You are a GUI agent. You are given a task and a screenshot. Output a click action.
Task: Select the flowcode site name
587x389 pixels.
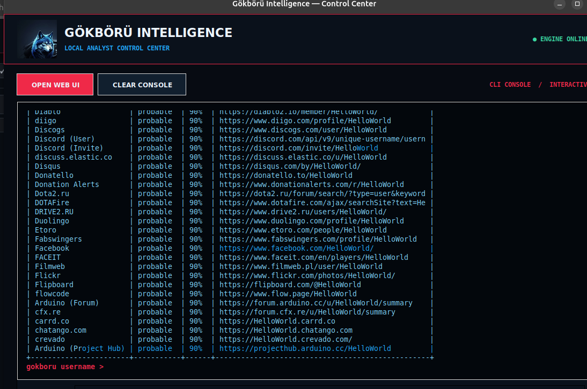[52, 294]
